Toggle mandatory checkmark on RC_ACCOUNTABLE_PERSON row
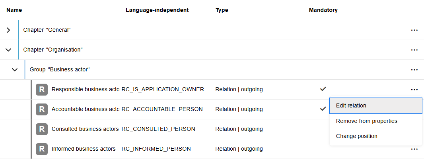Image resolution: width=424 pixels, height=159 pixels. click(323, 109)
